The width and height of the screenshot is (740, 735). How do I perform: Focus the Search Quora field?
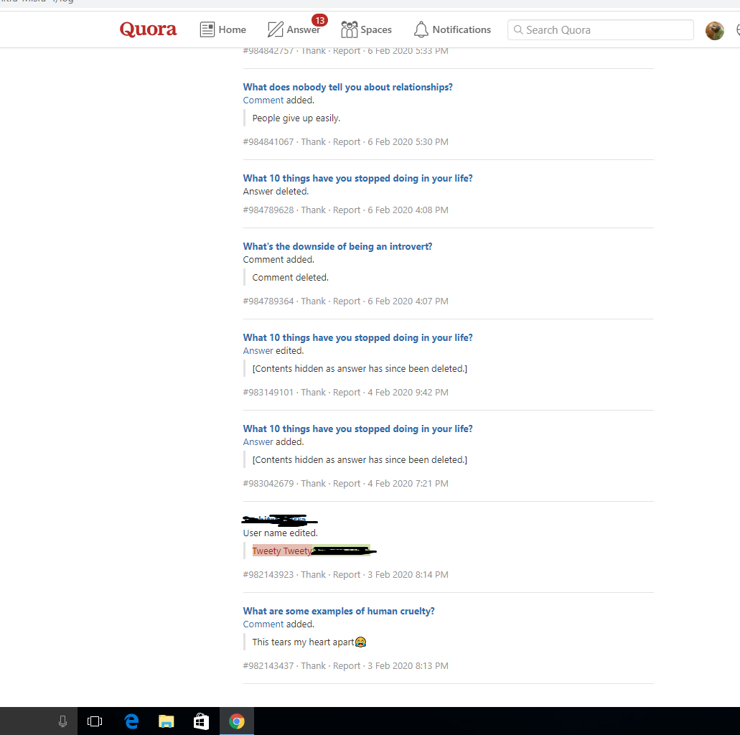coord(600,29)
